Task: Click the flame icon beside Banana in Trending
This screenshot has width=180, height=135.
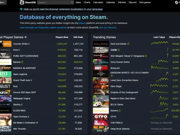Action: [x=120, y=110]
